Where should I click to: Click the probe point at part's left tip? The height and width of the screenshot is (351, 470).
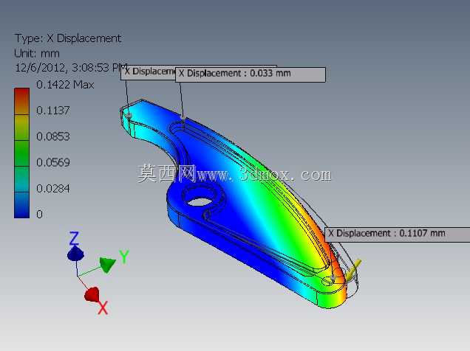click(129, 116)
